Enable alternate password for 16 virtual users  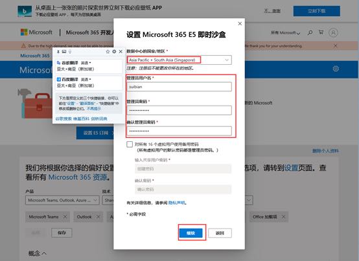(130, 144)
